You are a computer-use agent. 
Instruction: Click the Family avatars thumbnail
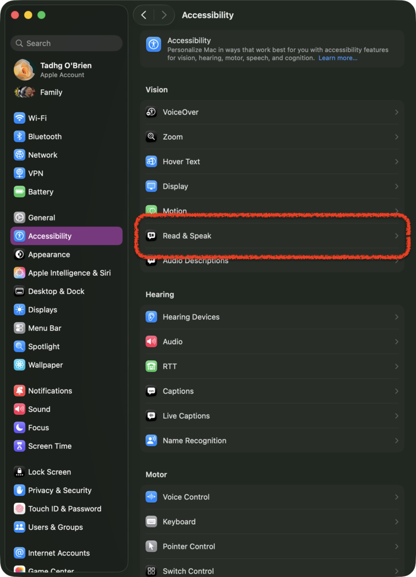(24, 92)
